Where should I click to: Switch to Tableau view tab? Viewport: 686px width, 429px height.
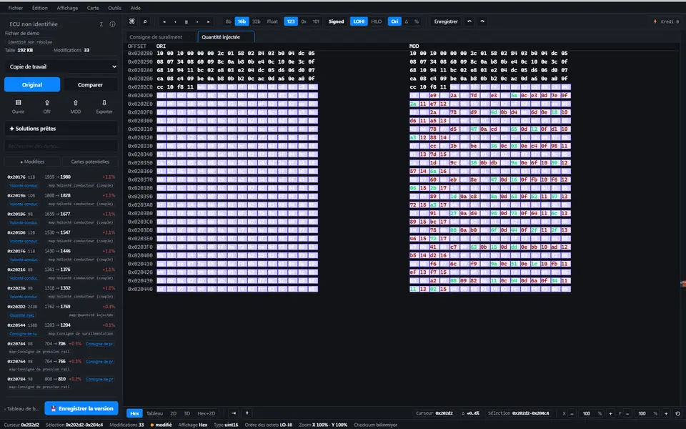tap(154, 413)
